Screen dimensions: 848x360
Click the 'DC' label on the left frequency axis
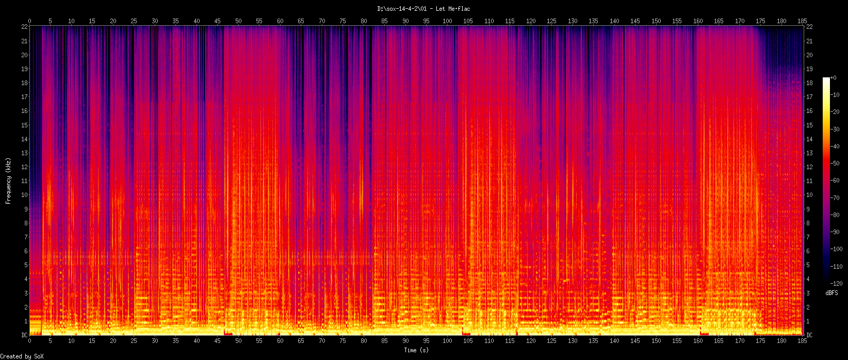click(x=24, y=335)
